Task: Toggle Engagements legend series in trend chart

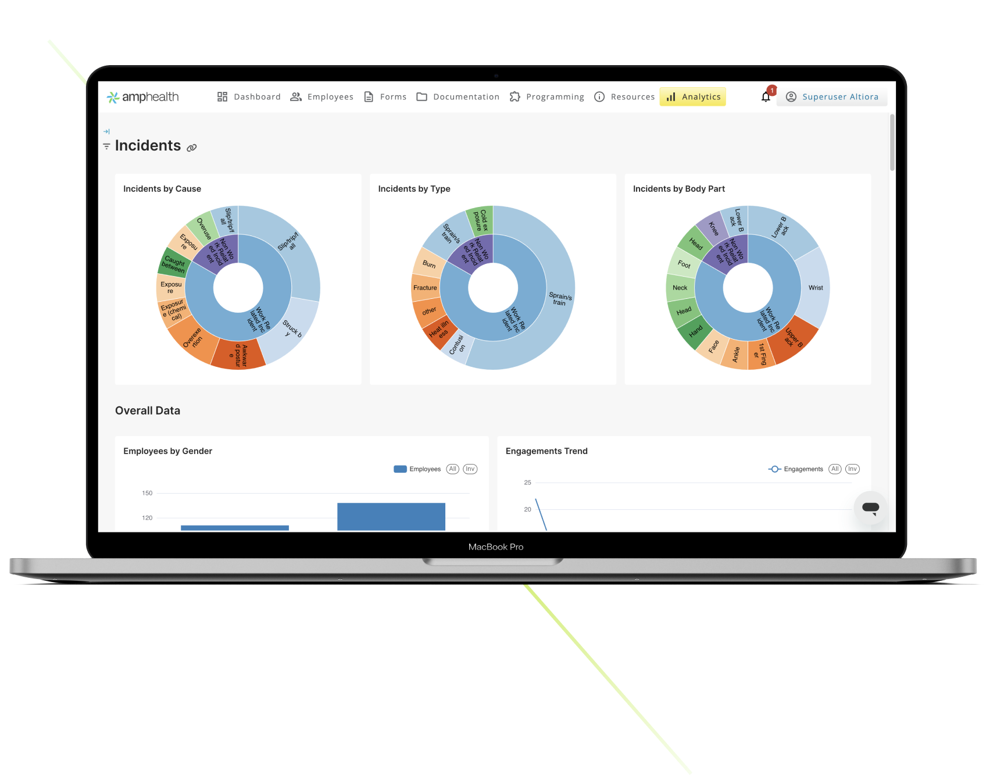Action: pos(795,469)
